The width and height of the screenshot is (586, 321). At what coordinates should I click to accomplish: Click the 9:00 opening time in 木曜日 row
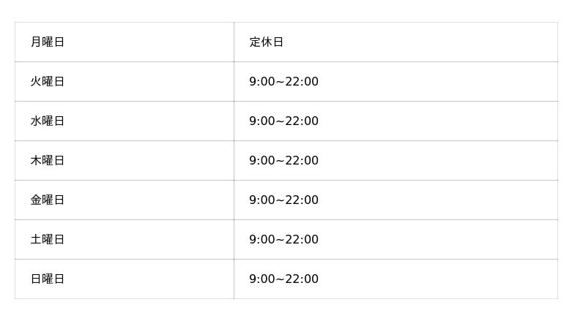pos(262,161)
